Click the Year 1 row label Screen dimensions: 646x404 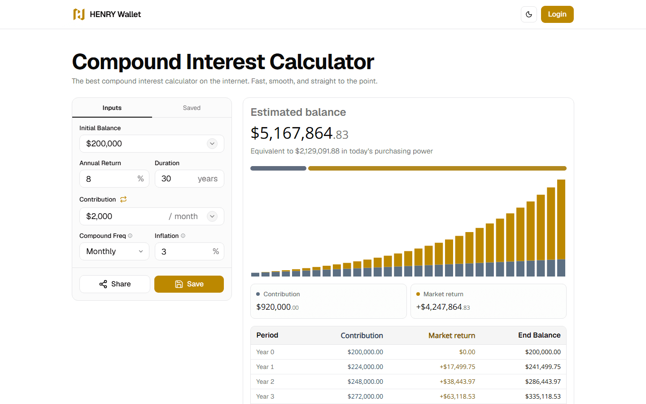pos(265,367)
